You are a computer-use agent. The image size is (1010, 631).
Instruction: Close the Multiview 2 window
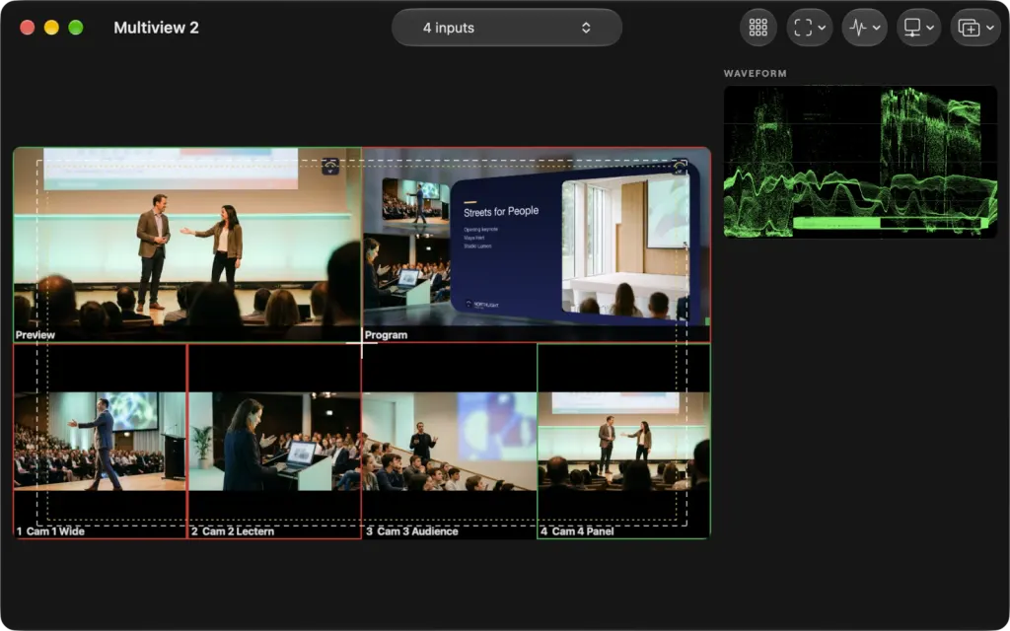(x=27, y=28)
